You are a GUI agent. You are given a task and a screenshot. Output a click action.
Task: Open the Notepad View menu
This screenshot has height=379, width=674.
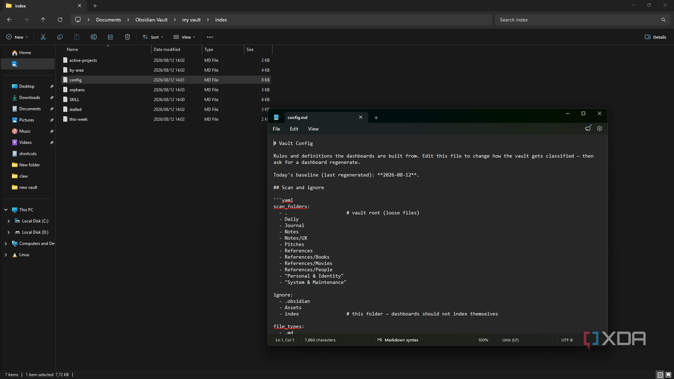point(313,129)
